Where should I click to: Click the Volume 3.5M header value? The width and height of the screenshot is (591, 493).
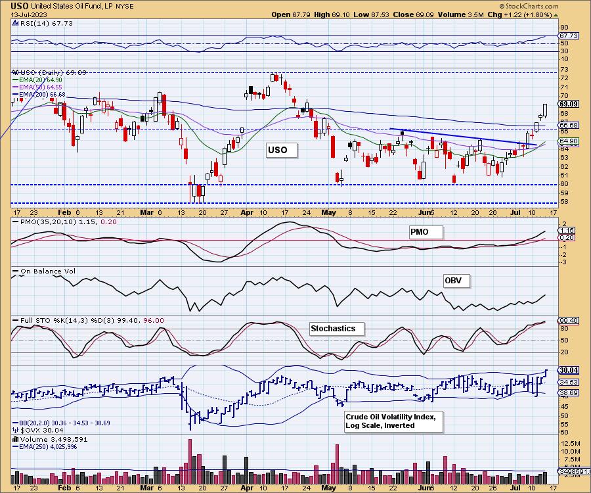pos(460,14)
